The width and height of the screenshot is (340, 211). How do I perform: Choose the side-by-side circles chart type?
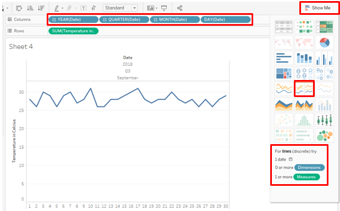point(325,73)
